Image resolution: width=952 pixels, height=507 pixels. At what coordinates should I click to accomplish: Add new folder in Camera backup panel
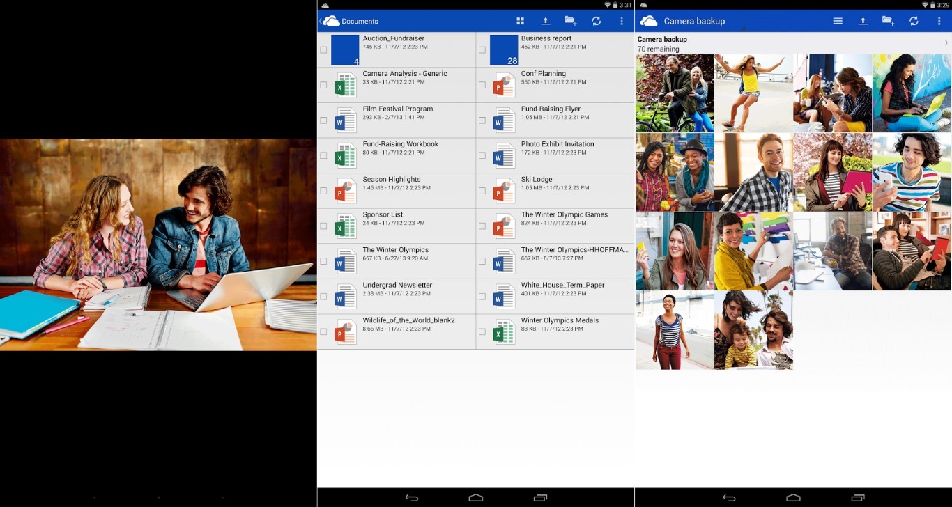click(888, 22)
